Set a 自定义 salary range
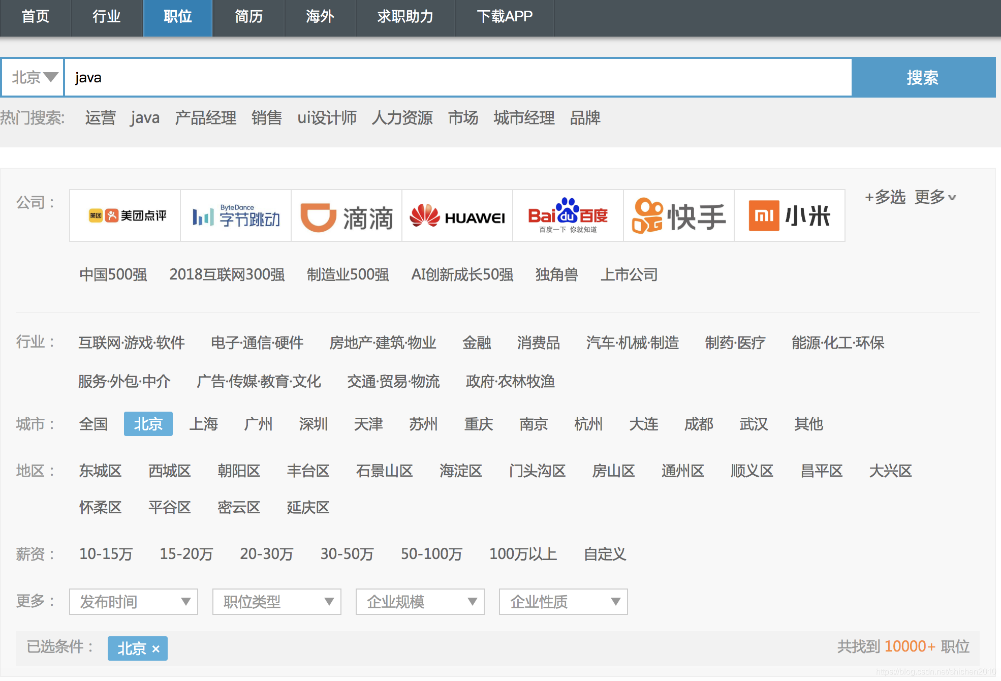Viewport: 1001px width, 681px height. click(605, 553)
